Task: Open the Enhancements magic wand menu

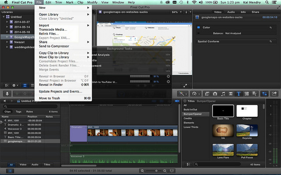Action: click(x=182, y=94)
